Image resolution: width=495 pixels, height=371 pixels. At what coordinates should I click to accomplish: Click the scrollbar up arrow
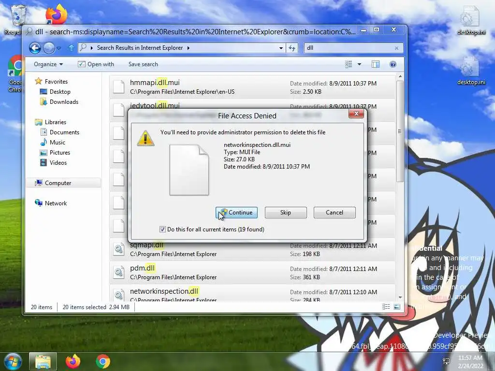[x=400, y=77]
